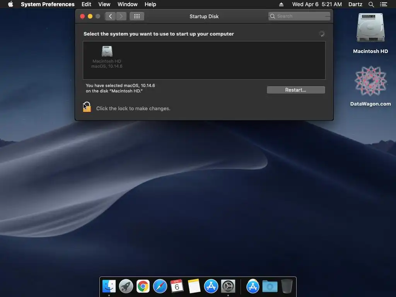The height and width of the screenshot is (297, 396).
Task: Click the 'Select the system' heading text
Action: coord(159,34)
